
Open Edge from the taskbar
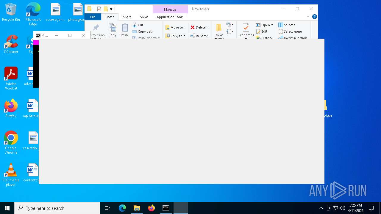tap(122, 208)
